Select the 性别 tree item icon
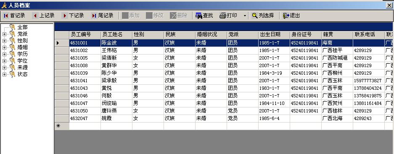Viewport: 394px width, 154px height. pos(12,41)
